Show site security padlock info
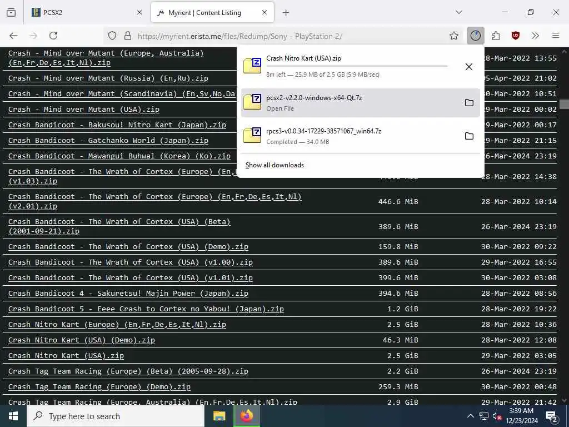 pyautogui.click(x=127, y=36)
